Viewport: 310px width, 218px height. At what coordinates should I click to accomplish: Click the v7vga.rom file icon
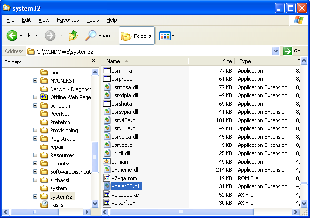coord(107,178)
